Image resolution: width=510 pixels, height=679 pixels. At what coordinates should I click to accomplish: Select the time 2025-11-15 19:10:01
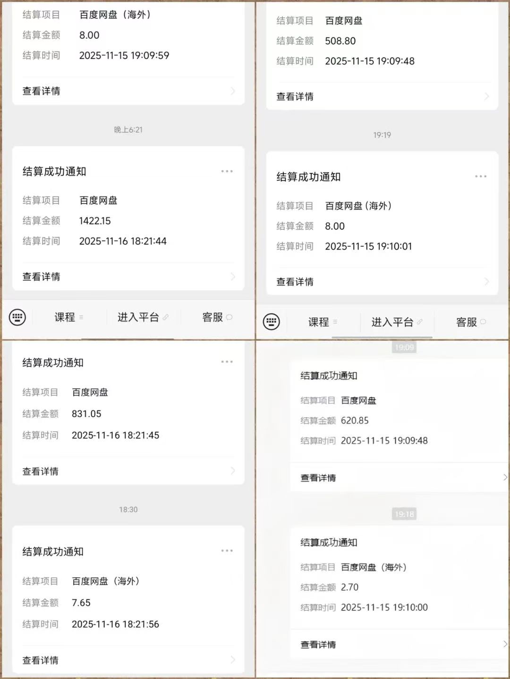pyautogui.click(x=368, y=246)
